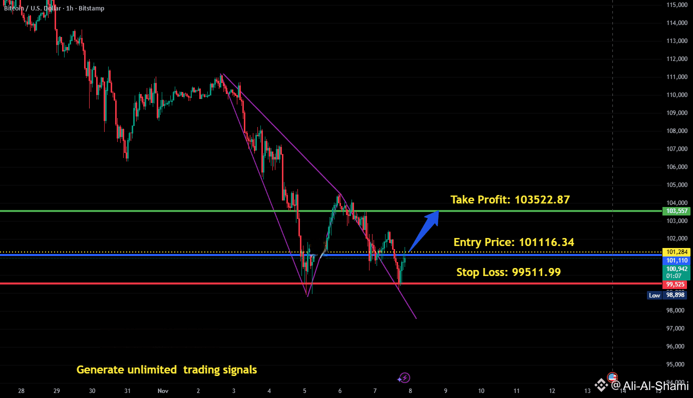This screenshot has height=398, width=693.
Task: Select the Entry Price: 101116.34 label
Action: tap(514, 242)
